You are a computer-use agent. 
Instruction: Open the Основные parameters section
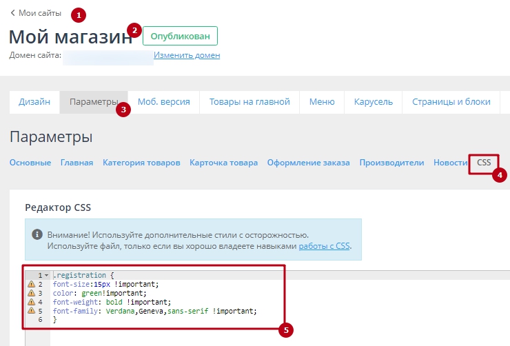[30, 163]
